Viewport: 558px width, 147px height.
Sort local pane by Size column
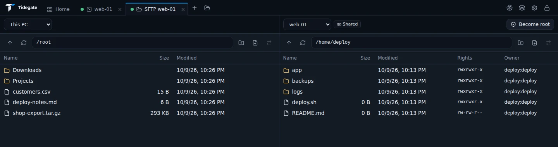pos(164,58)
